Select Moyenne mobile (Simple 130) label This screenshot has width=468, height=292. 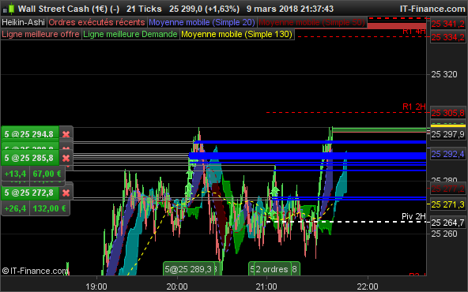tap(236, 34)
